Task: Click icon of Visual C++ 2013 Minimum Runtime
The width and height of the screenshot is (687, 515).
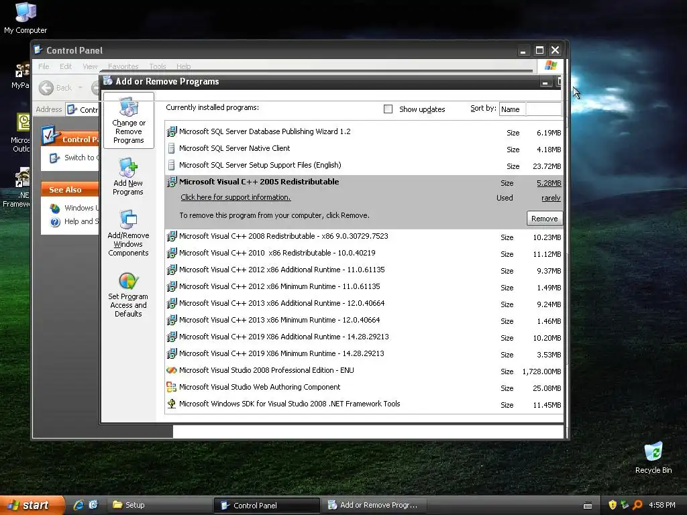Action: point(172,320)
